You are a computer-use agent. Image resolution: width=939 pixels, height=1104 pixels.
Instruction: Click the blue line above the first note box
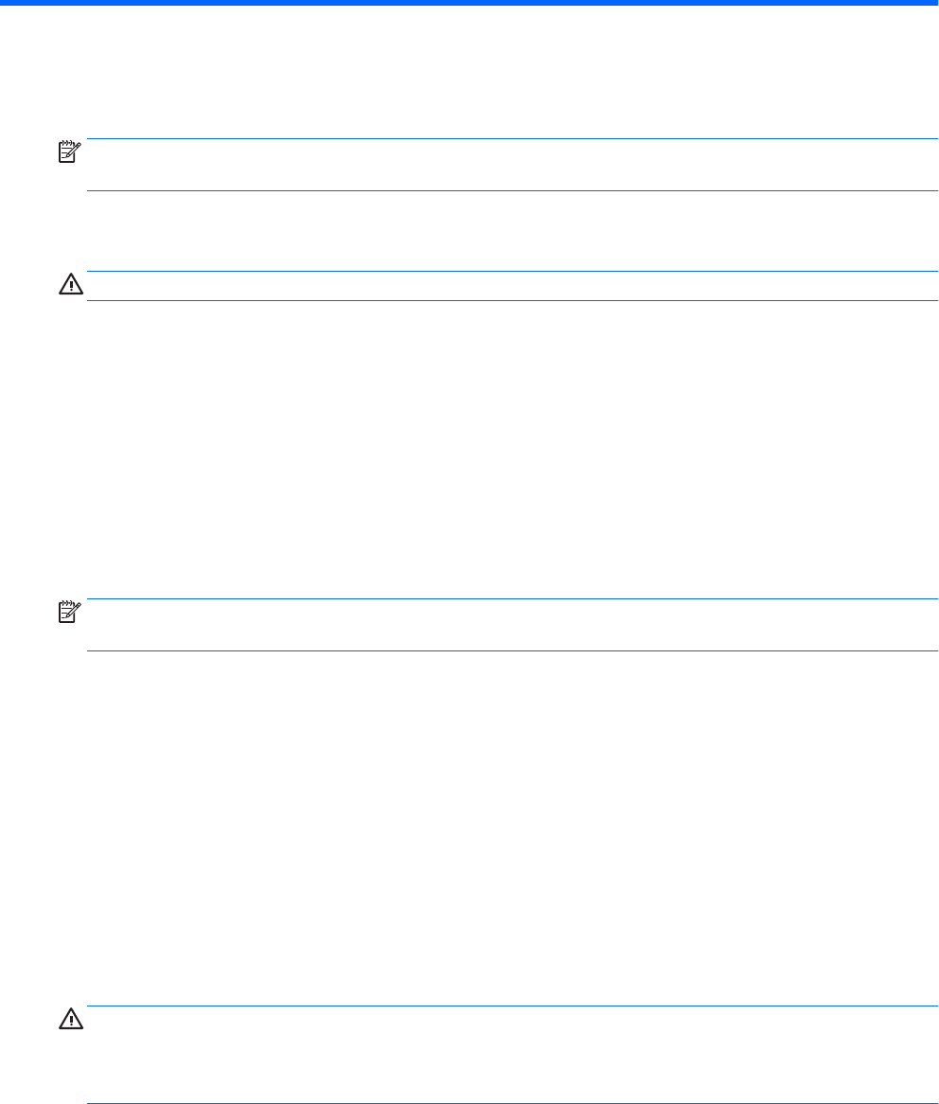point(512,139)
